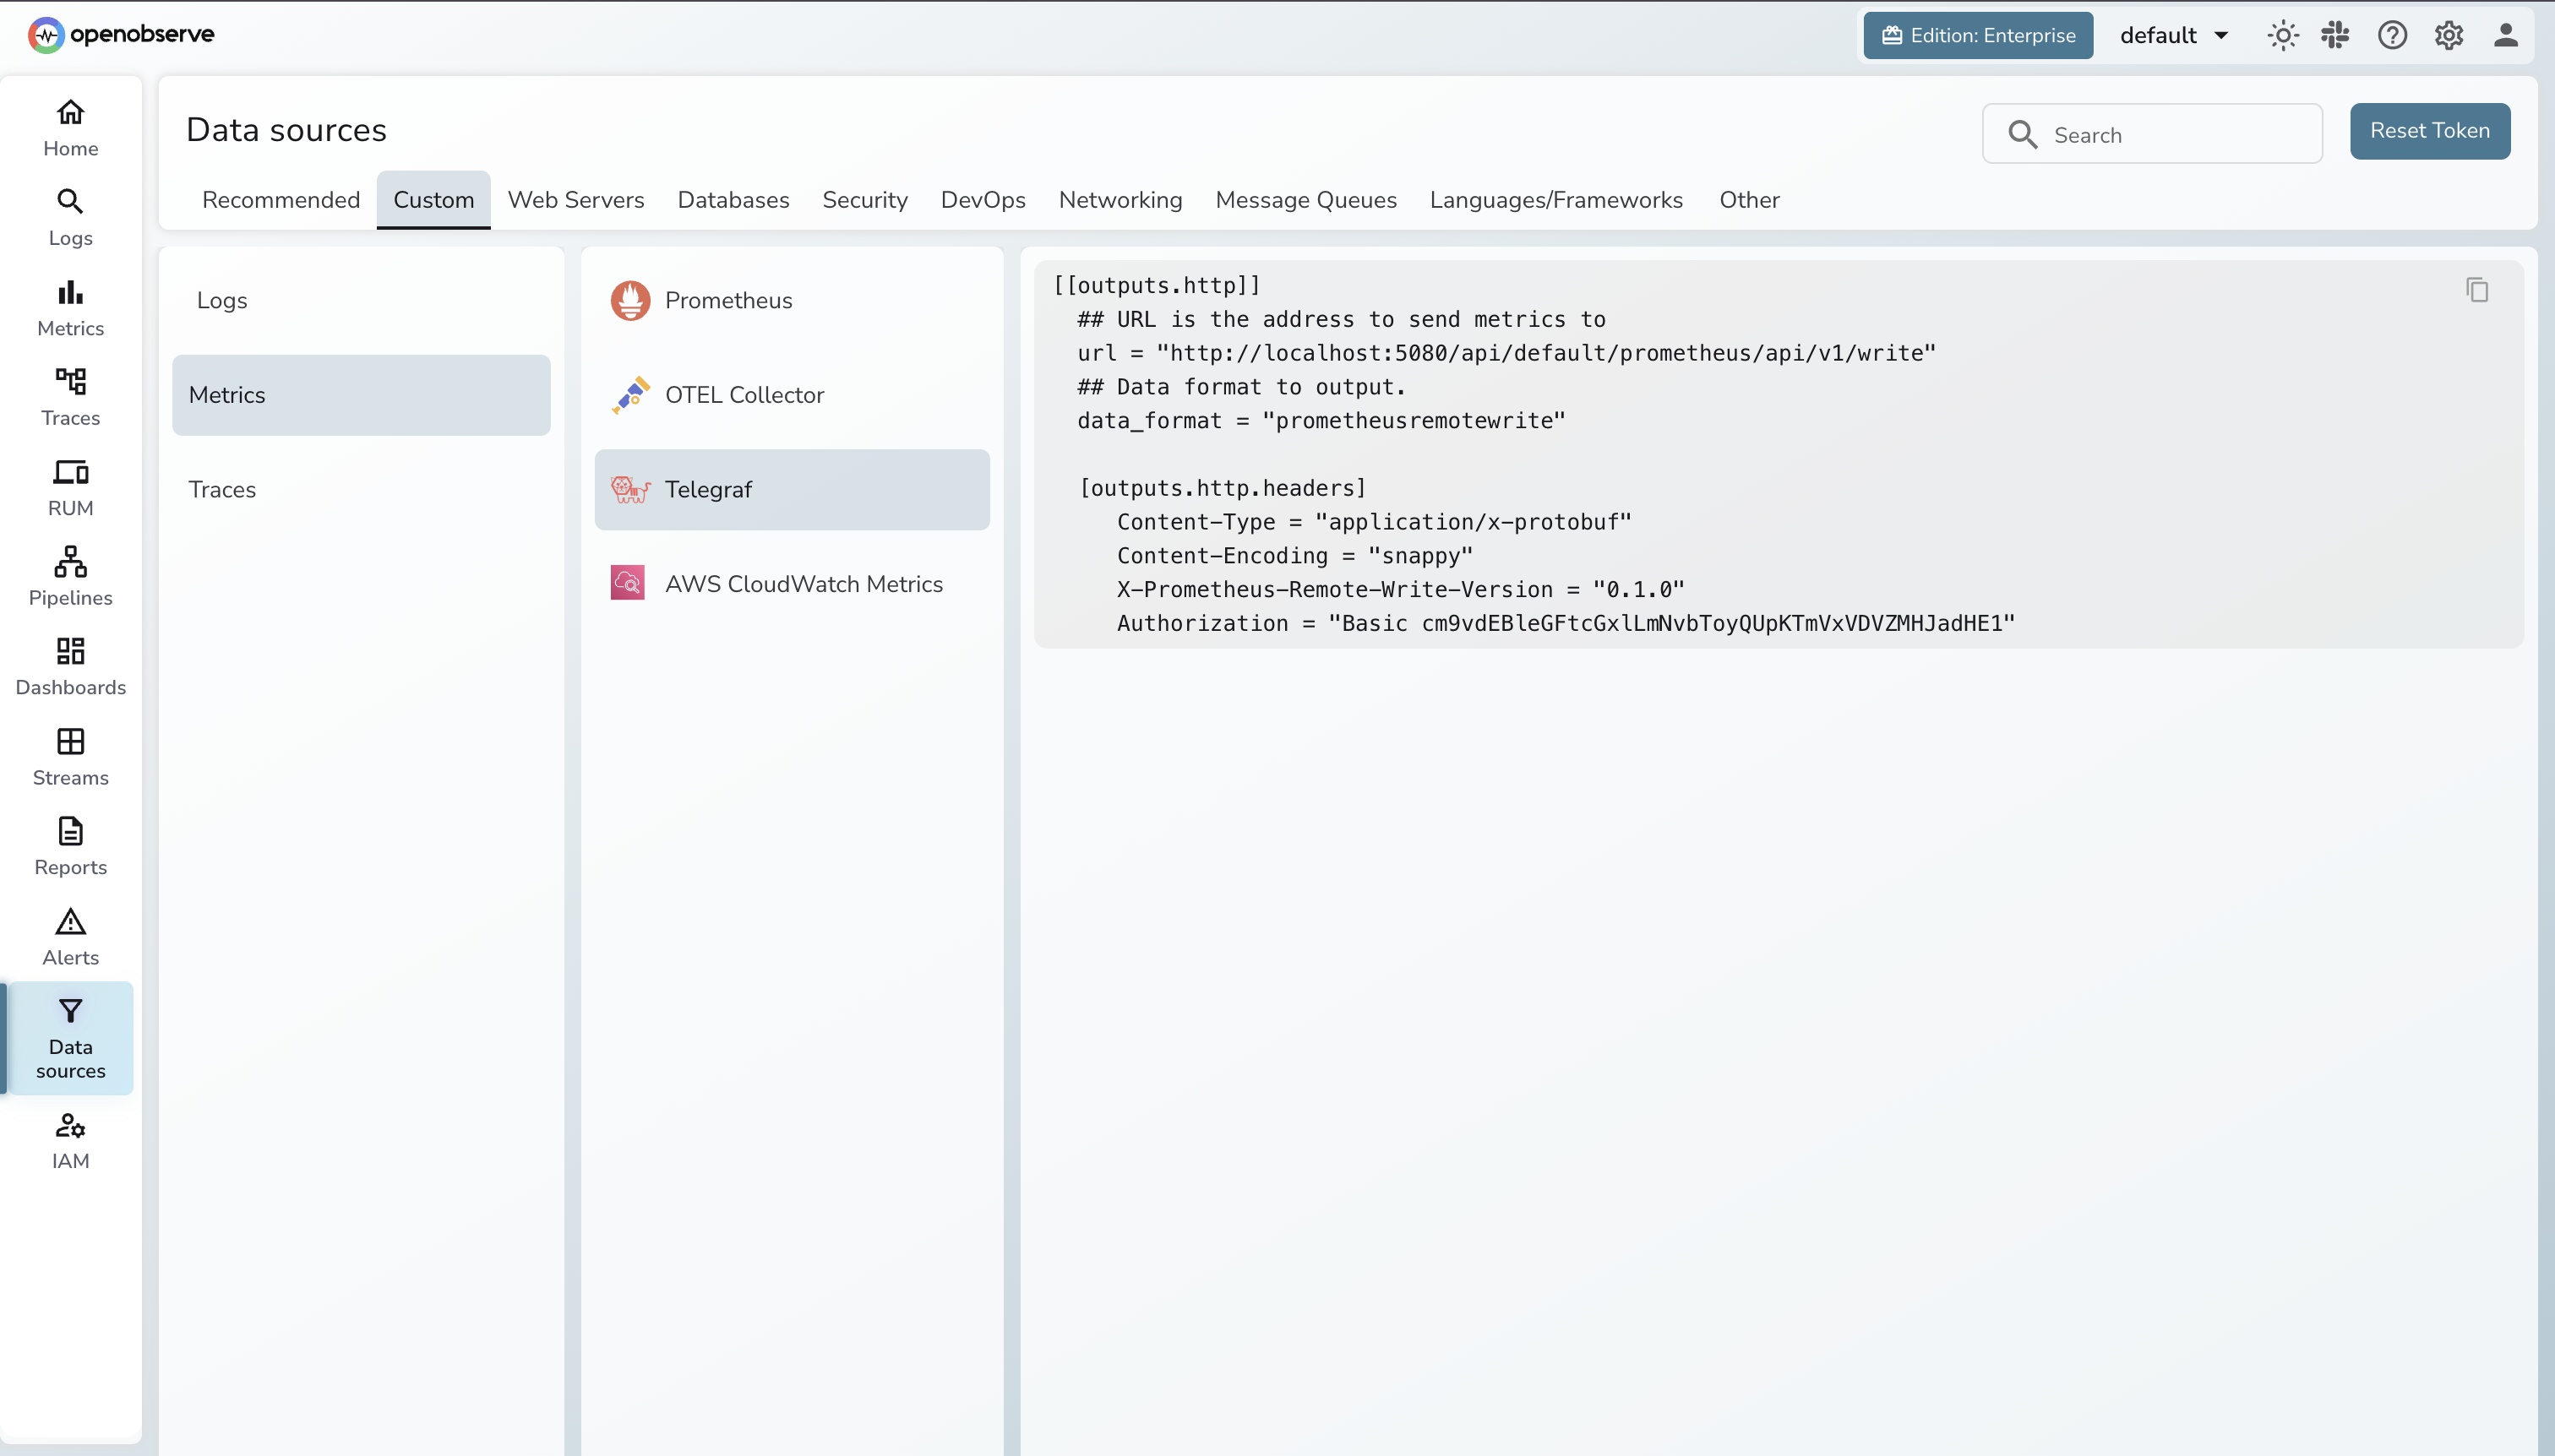Open the settings gear menu

[2448, 35]
